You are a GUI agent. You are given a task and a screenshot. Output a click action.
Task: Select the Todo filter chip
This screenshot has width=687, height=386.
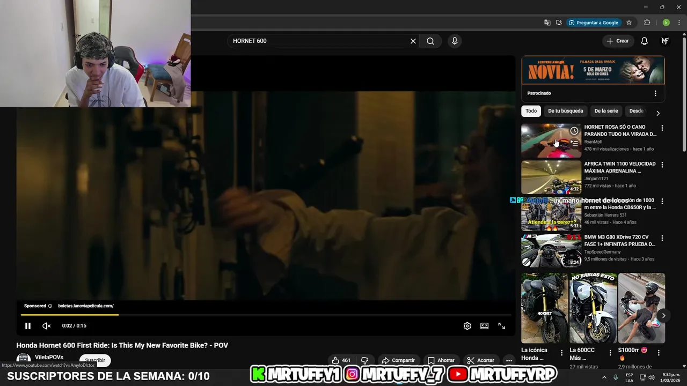point(531,111)
